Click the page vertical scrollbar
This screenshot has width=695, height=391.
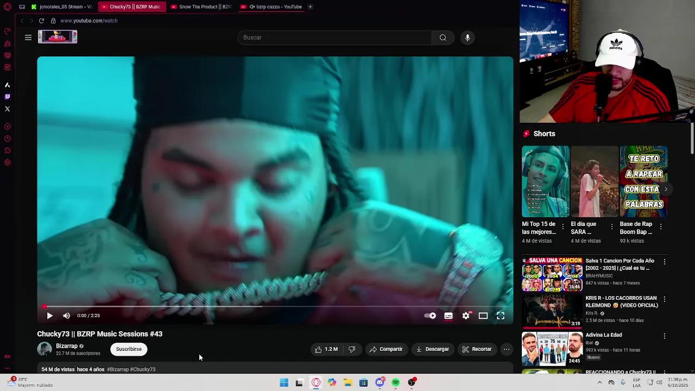tap(692, 138)
